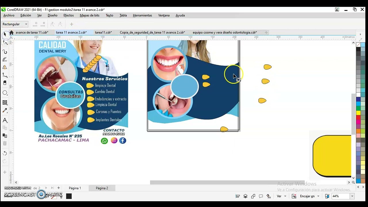The width and height of the screenshot is (368, 207).
Task: Select the Color Eyedropper tool
Action: click(5, 110)
